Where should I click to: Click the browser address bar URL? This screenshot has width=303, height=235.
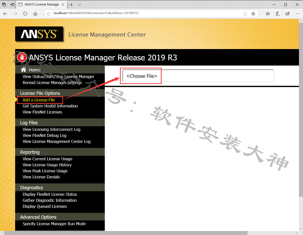click(96, 13)
